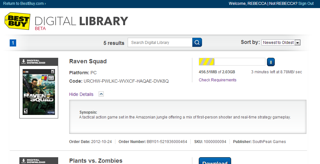Screen dimensions: 320x164
Task: Click the order number BBY01-521936000464
Action: pyautogui.click(x=167, y=142)
